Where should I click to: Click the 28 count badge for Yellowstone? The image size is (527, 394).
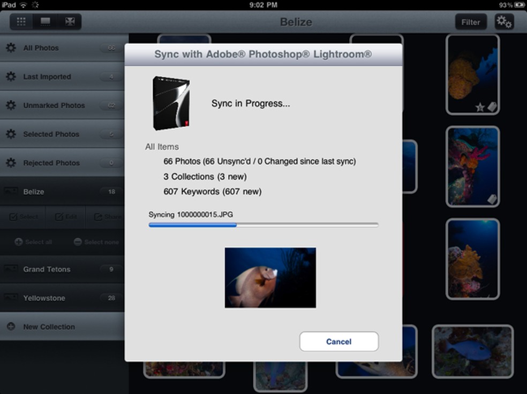click(111, 298)
